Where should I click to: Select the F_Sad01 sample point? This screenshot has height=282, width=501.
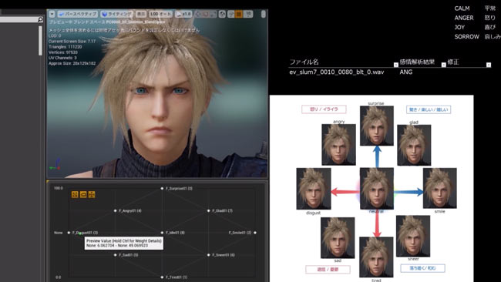tap(116, 255)
